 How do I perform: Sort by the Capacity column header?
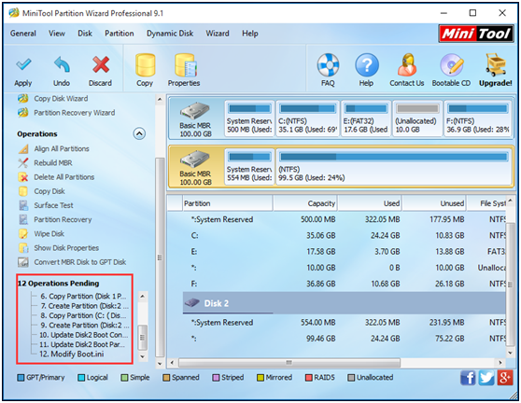[305, 203]
